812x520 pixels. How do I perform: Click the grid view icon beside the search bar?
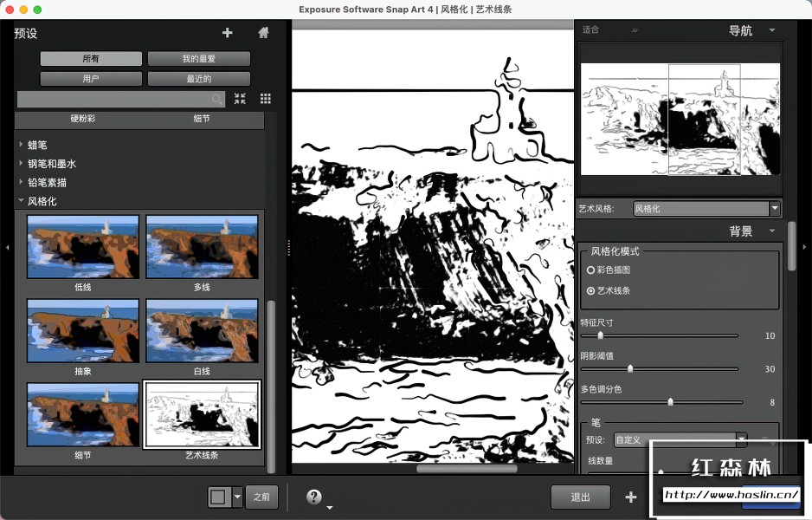pyautogui.click(x=265, y=99)
